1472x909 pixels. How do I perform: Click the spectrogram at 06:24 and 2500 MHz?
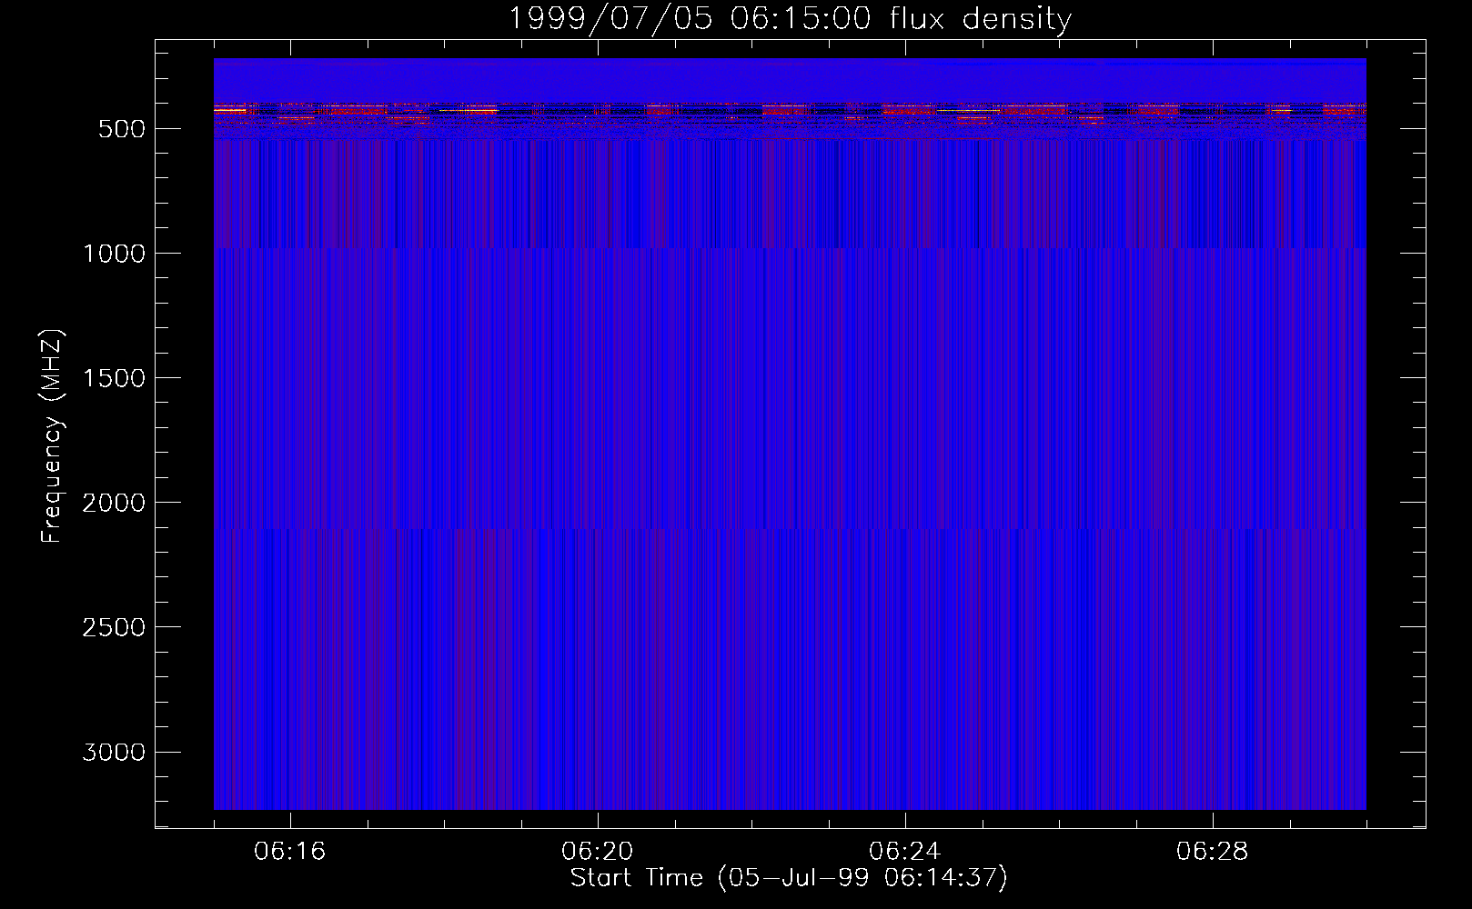[905, 626]
